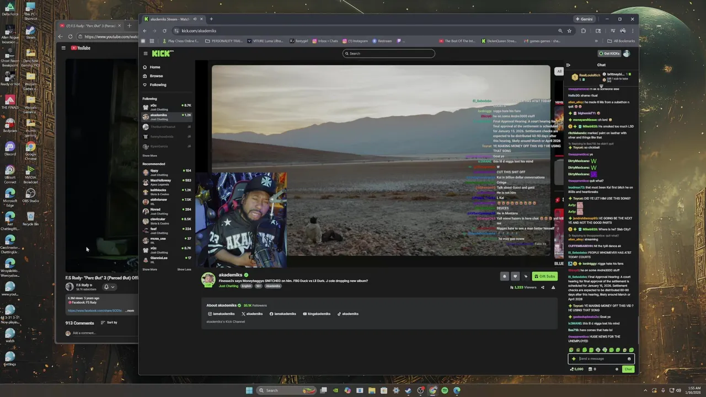Reload the Kick page

coord(164,31)
